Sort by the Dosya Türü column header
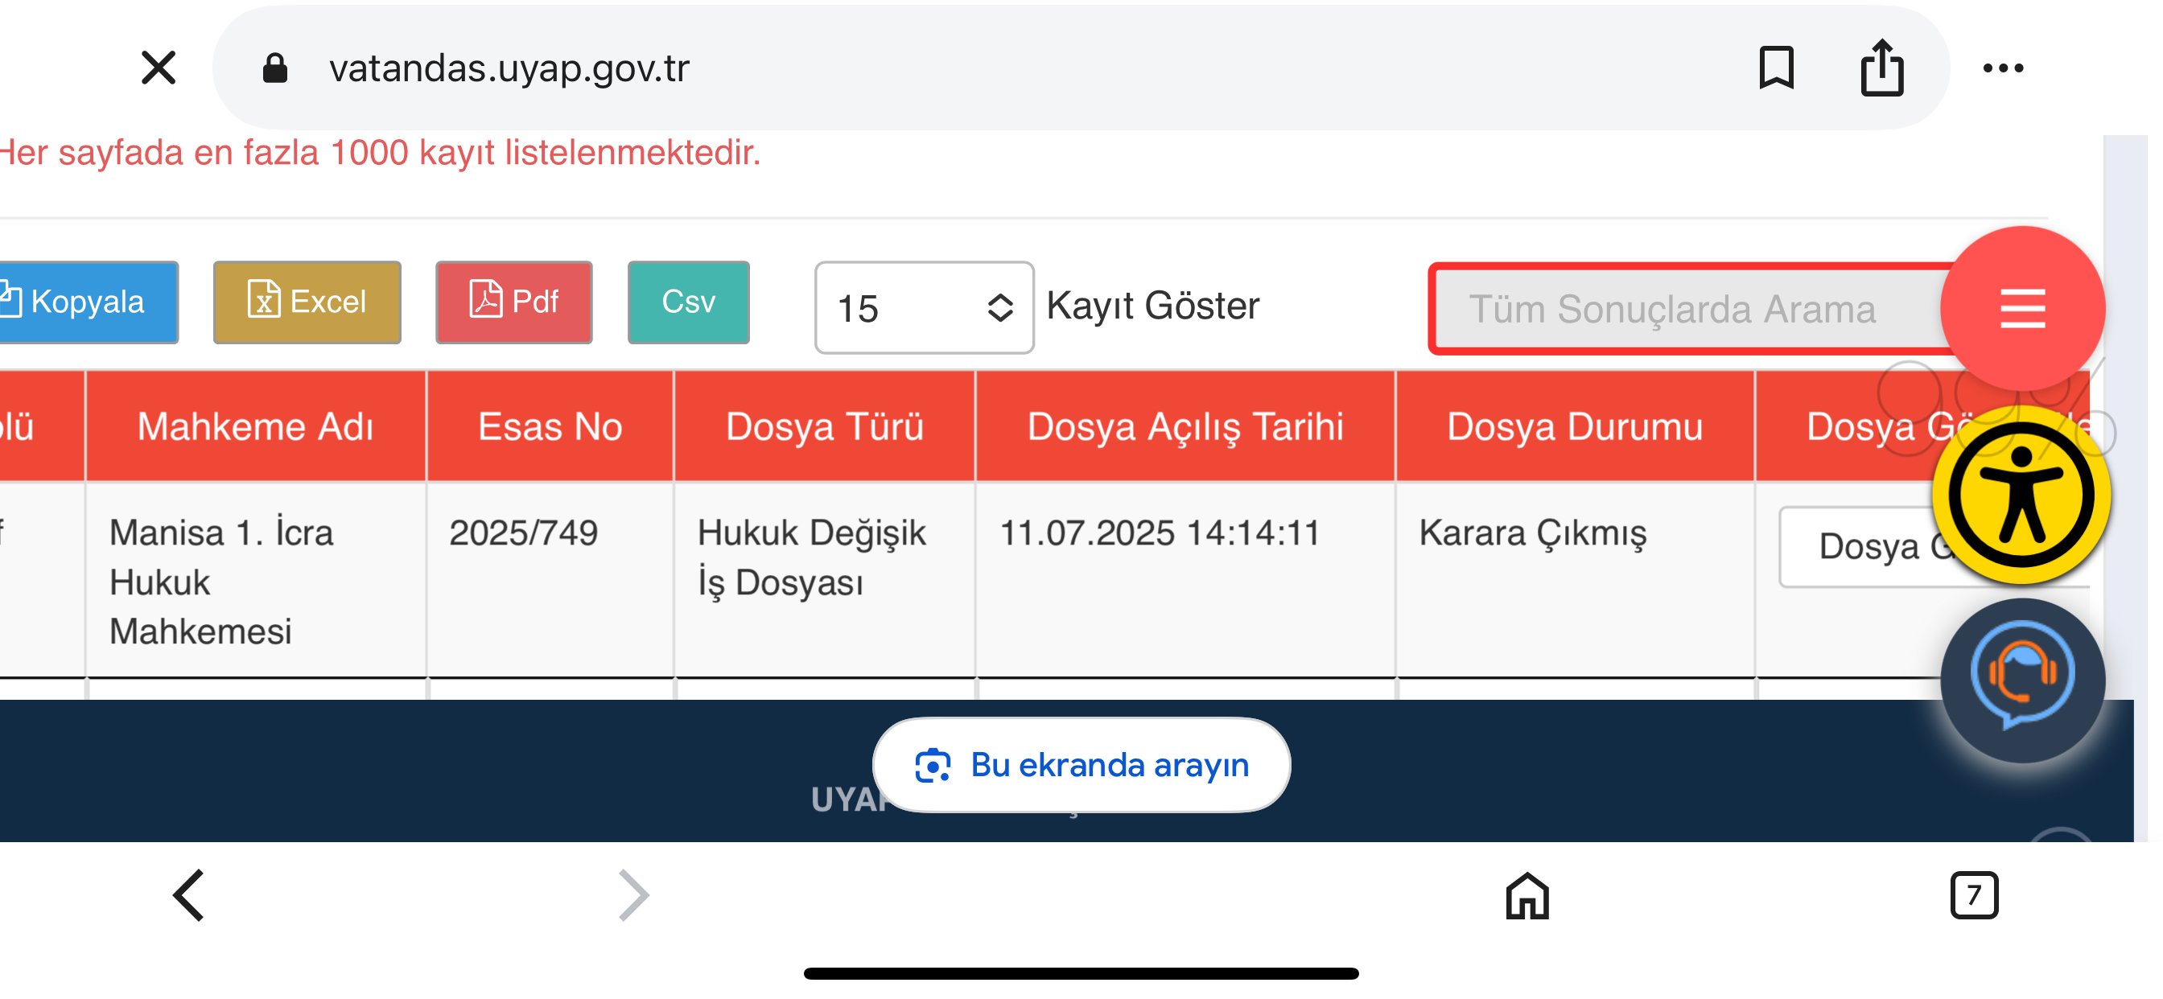The width and height of the screenshot is (2163, 999). (x=825, y=426)
